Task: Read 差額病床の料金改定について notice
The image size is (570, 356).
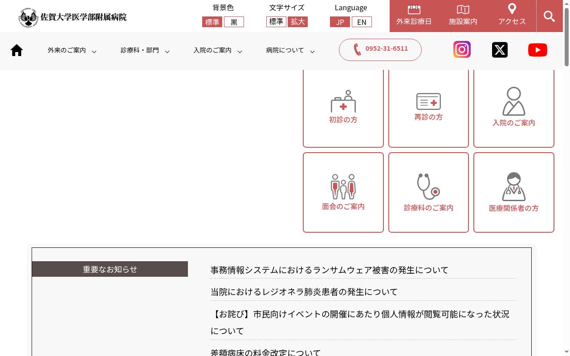Action: [265, 353]
